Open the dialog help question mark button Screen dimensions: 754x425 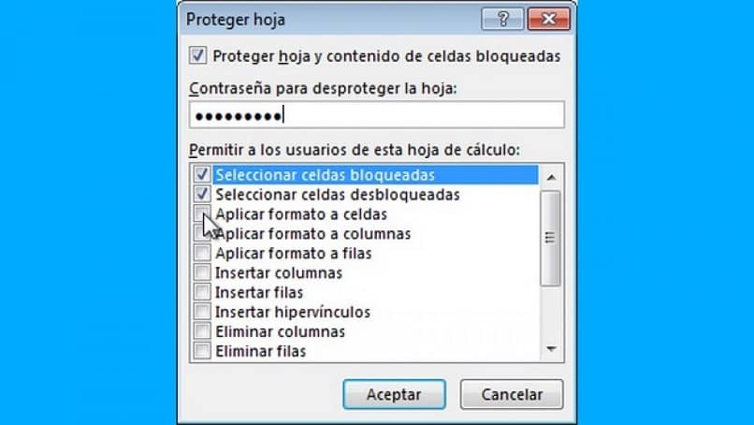502,19
